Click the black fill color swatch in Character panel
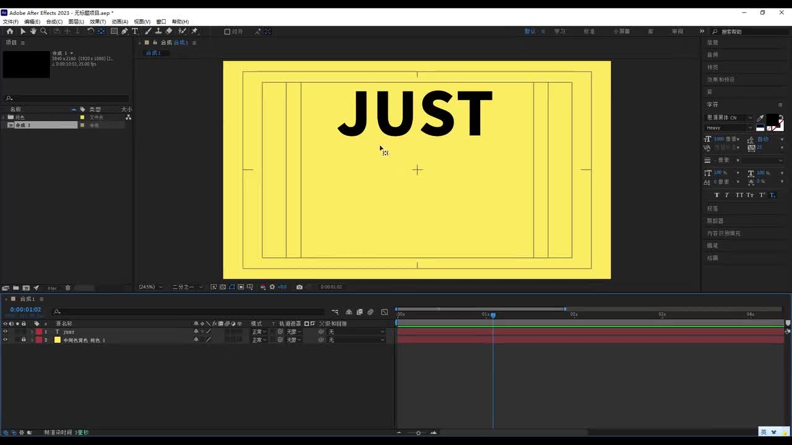Screen dimensions: 792x445 (x=772, y=119)
